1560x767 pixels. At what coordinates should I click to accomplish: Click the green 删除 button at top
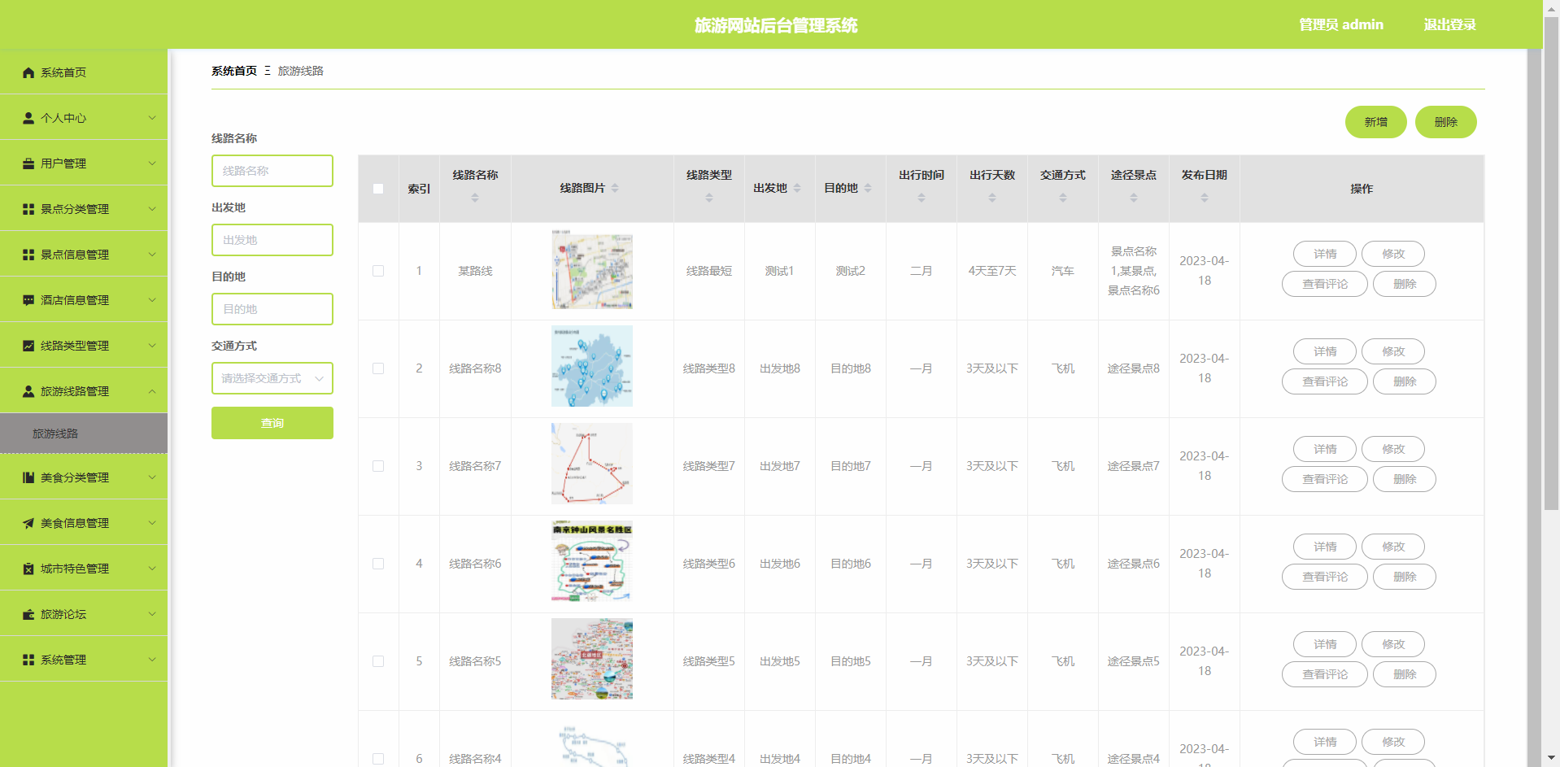click(x=1446, y=122)
